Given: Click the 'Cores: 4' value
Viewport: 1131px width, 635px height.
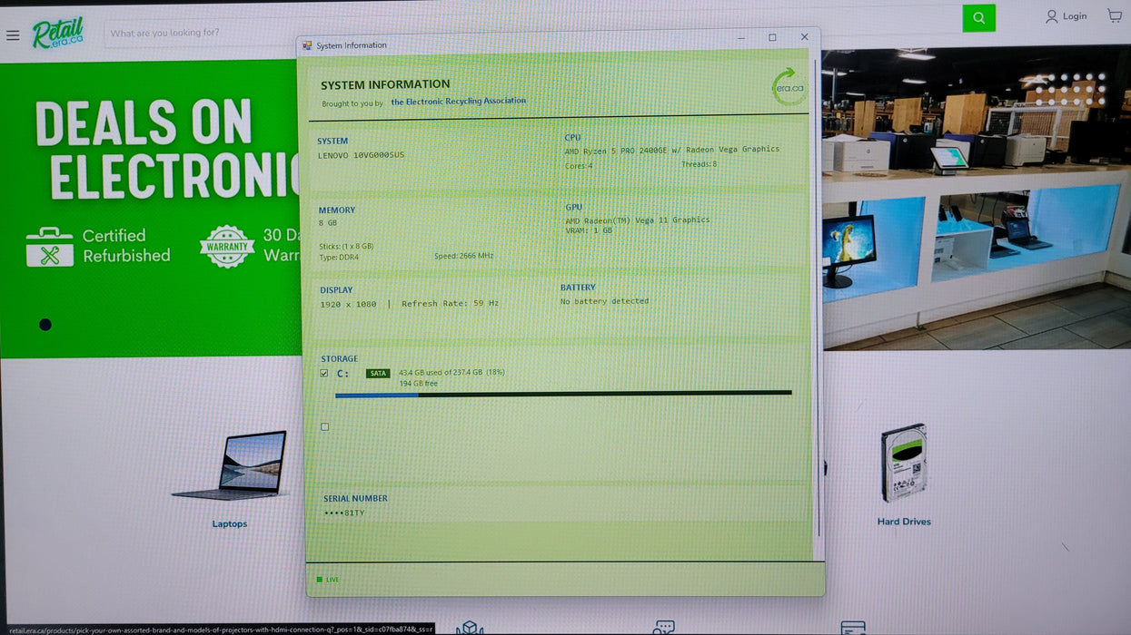Looking at the screenshot, I should click(579, 166).
